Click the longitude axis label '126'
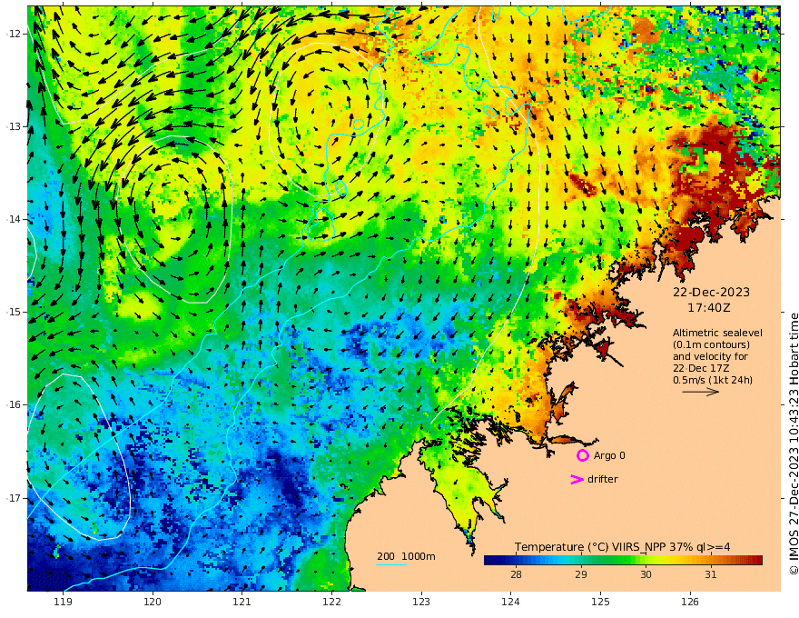This screenshot has width=799, height=618. (690, 603)
